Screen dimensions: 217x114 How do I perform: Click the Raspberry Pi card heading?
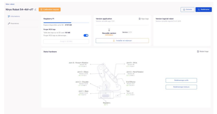pyautogui.click(x=49, y=19)
